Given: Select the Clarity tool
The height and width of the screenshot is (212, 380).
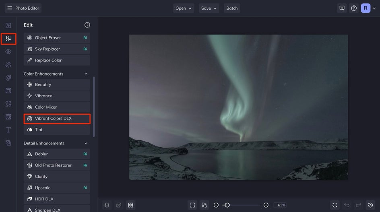Looking at the screenshot, I should tap(57, 177).
